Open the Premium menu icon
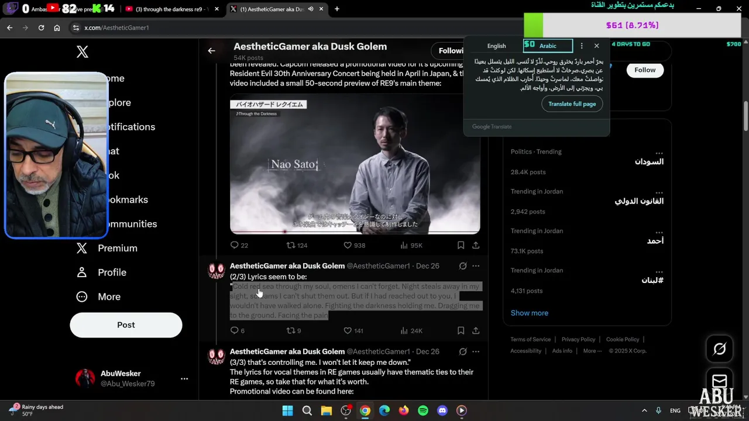 pyautogui.click(x=82, y=248)
